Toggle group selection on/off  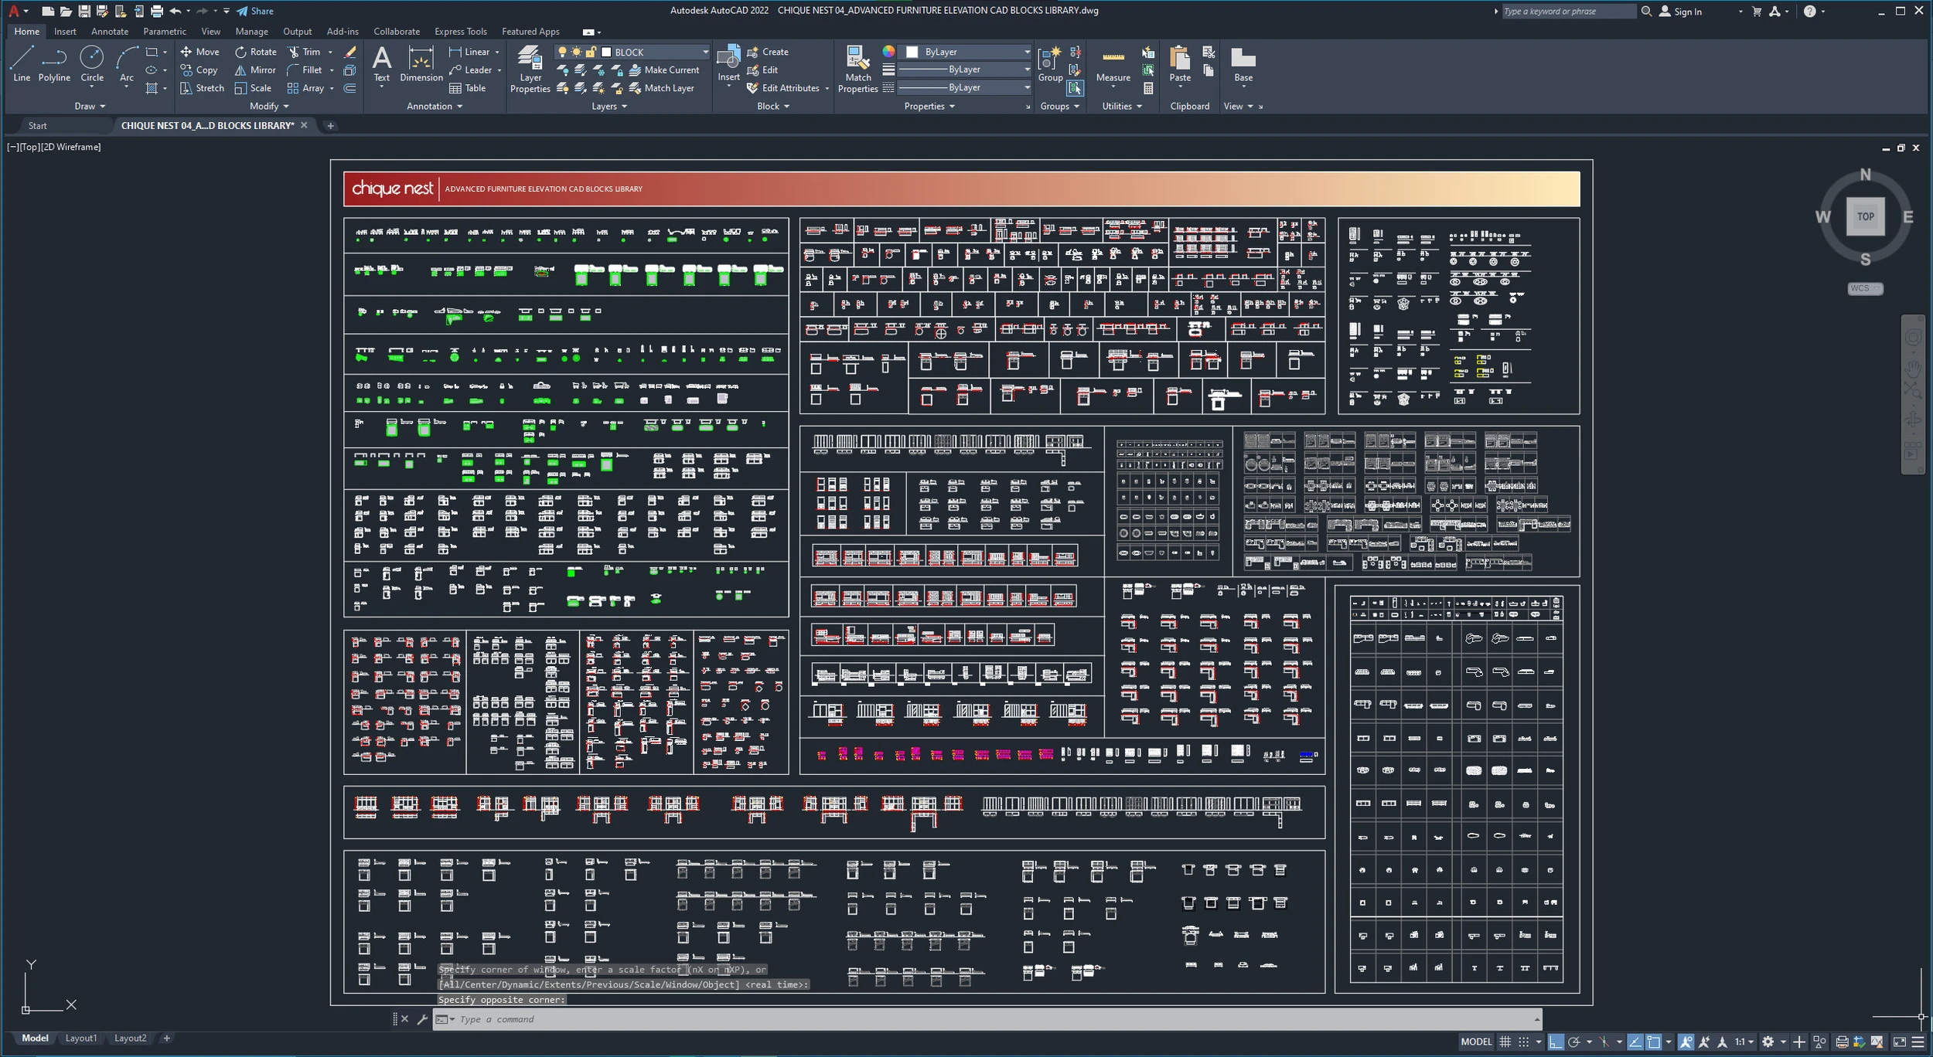pos(1076,88)
